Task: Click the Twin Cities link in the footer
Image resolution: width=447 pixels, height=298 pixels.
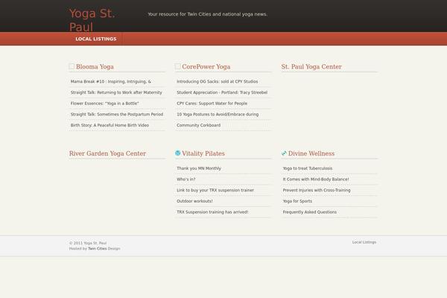Action: 97,248
